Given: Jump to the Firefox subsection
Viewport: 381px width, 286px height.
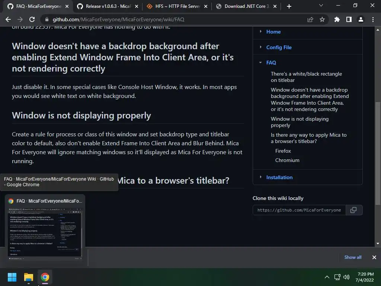Looking at the screenshot, I should click(x=283, y=151).
